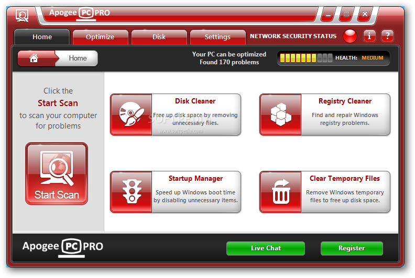Open the Registry Cleaner cubes icon

(280, 114)
